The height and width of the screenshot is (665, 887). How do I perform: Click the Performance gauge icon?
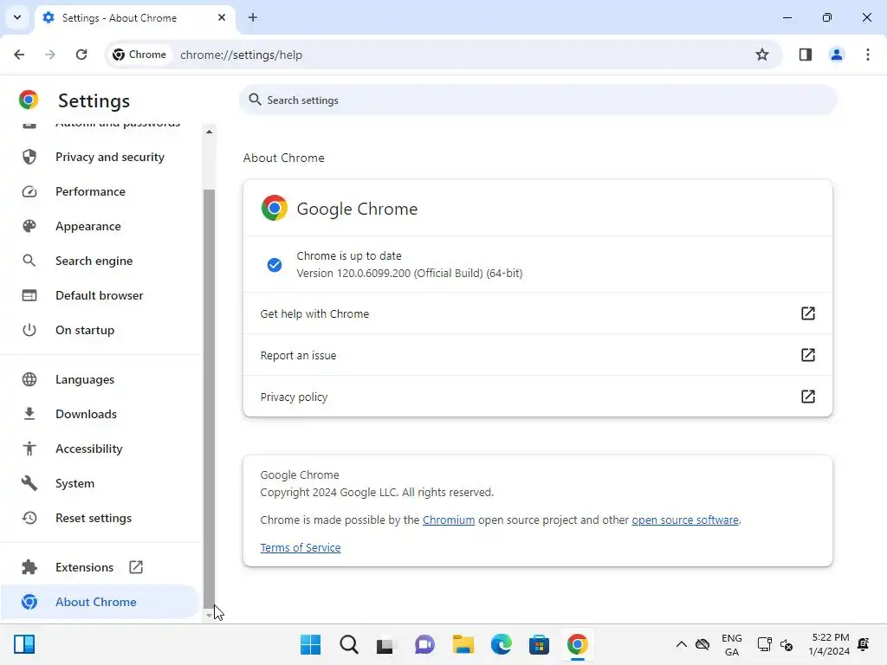click(29, 191)
